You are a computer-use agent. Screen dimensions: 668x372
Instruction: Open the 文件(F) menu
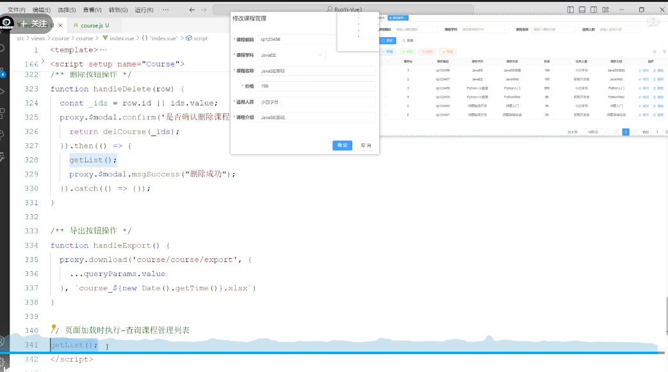pyautogui.click(x=16, y=10)
